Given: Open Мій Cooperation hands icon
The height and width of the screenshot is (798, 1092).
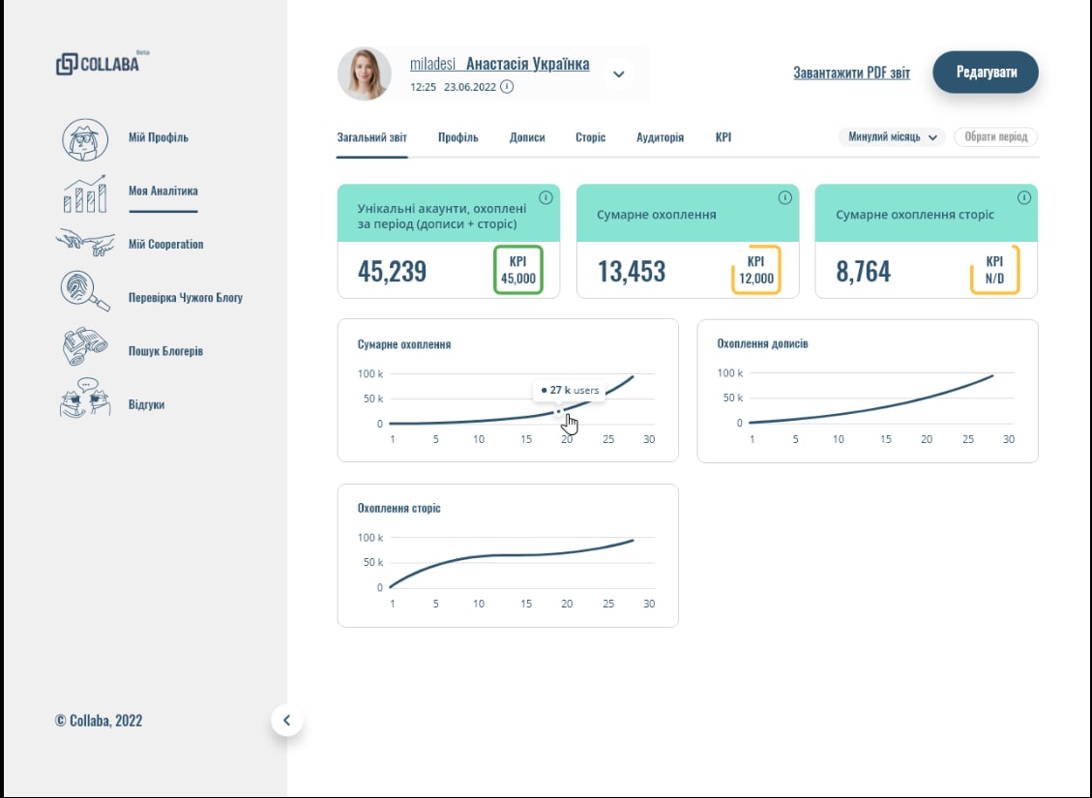Looking at the screenshot, I should coord(85,244).
